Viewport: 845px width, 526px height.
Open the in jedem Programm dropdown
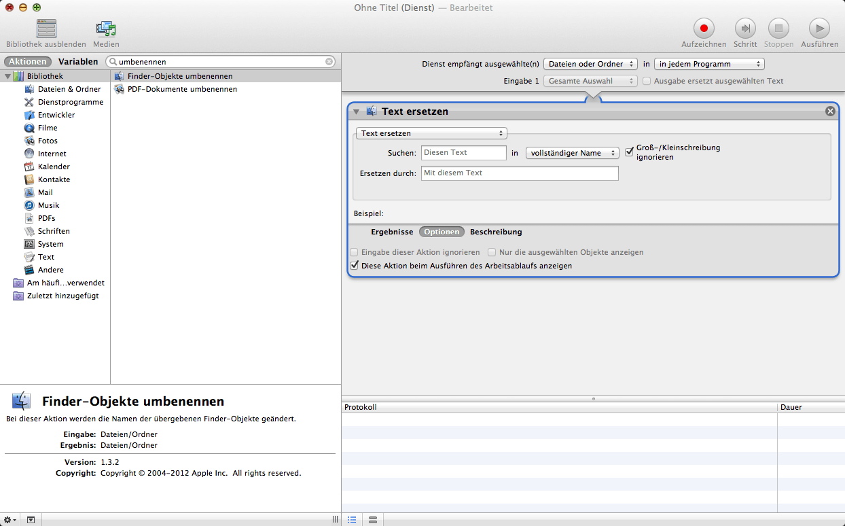coord(708,64)
